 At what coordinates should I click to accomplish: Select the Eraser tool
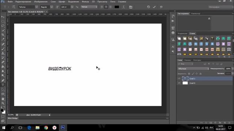(3, 62)
